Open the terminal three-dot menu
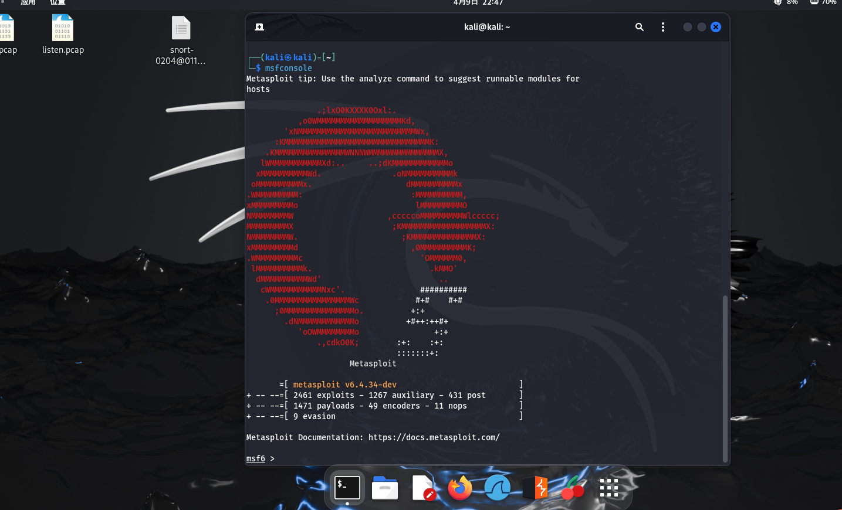 pos(663,27)
